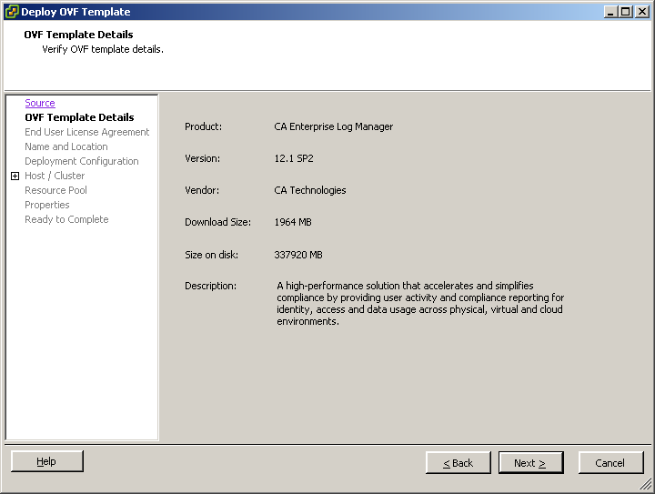This screenshot has height=494, width=655.
Task: Close the Deploy OVF Template dialog
Action: click(x=640, y=12)
